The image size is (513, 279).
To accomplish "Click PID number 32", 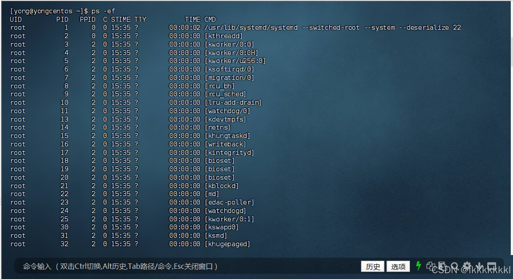I will (64, 244).
